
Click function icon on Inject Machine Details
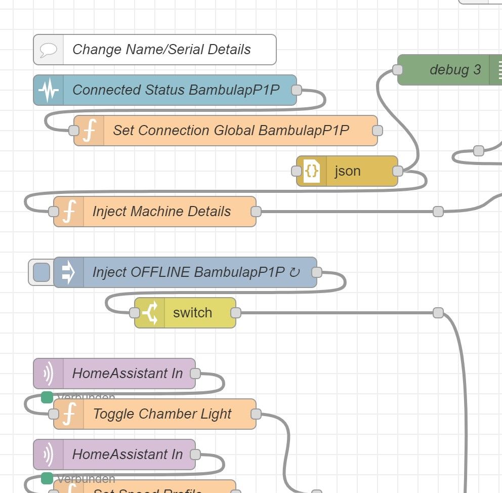[69, 212]
